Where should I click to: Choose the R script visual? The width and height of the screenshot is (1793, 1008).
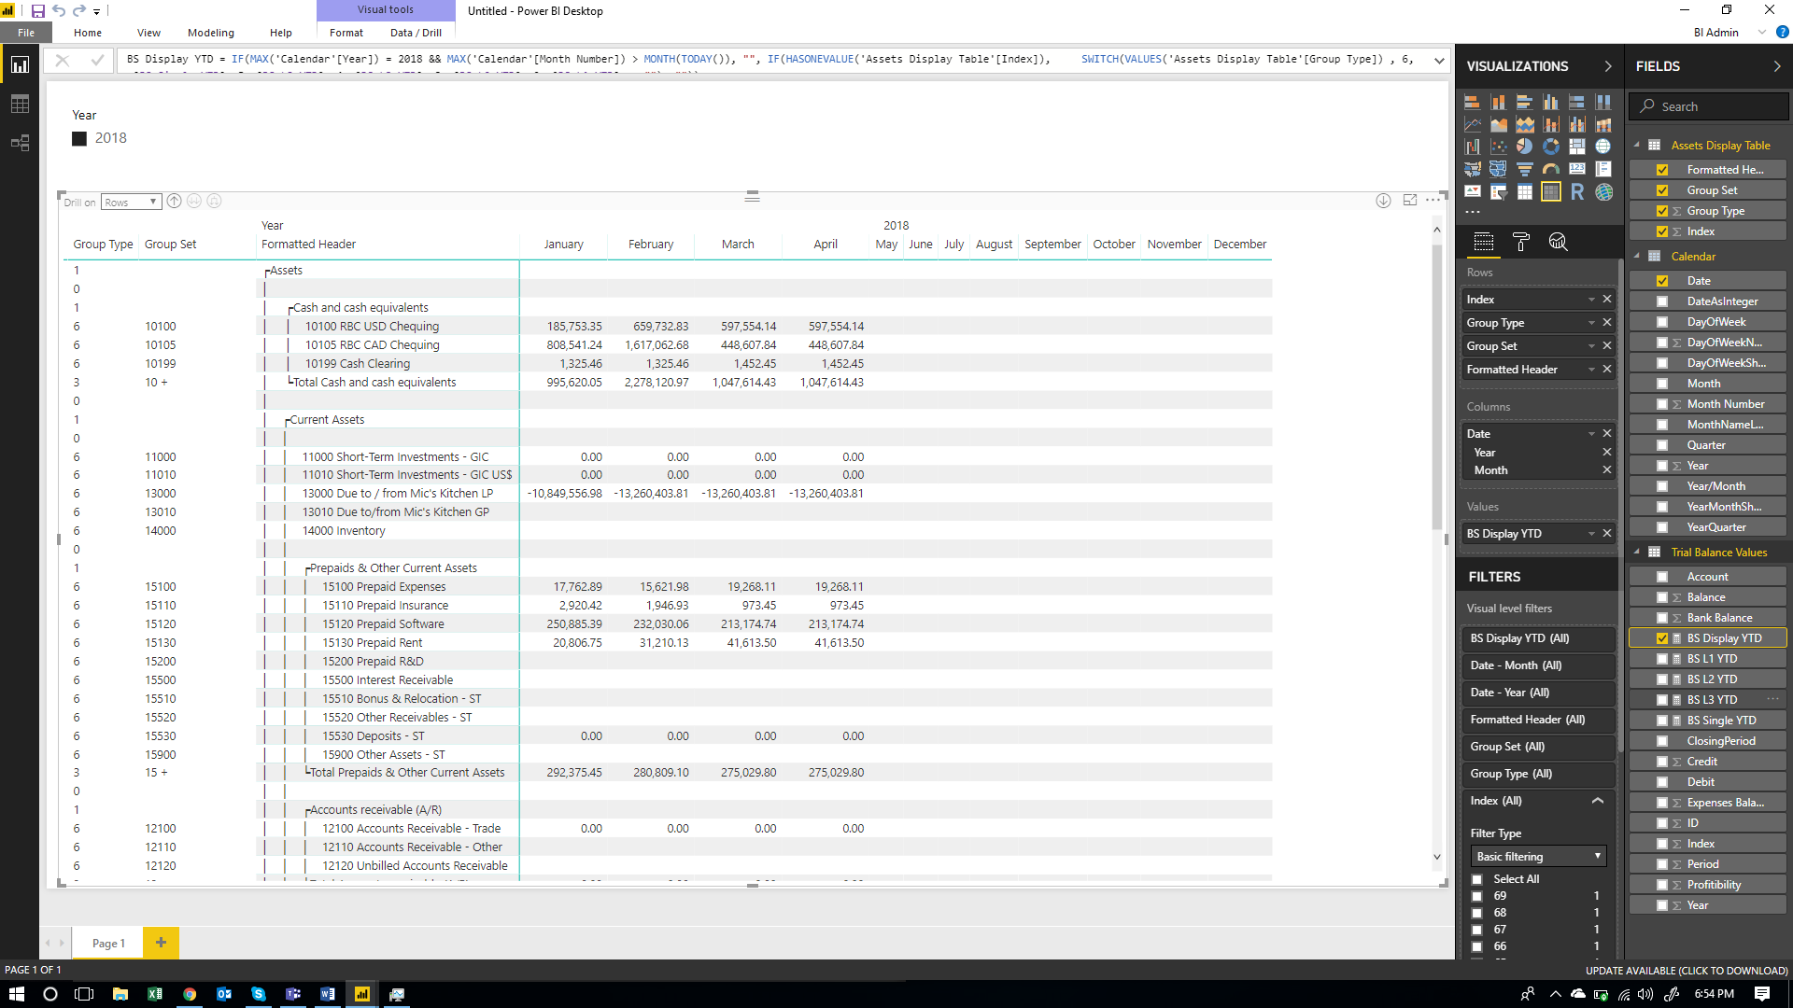tap(1577, 191)
